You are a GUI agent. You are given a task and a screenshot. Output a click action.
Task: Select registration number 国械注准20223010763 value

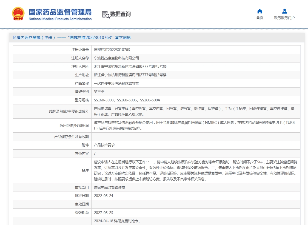[112, 50]
